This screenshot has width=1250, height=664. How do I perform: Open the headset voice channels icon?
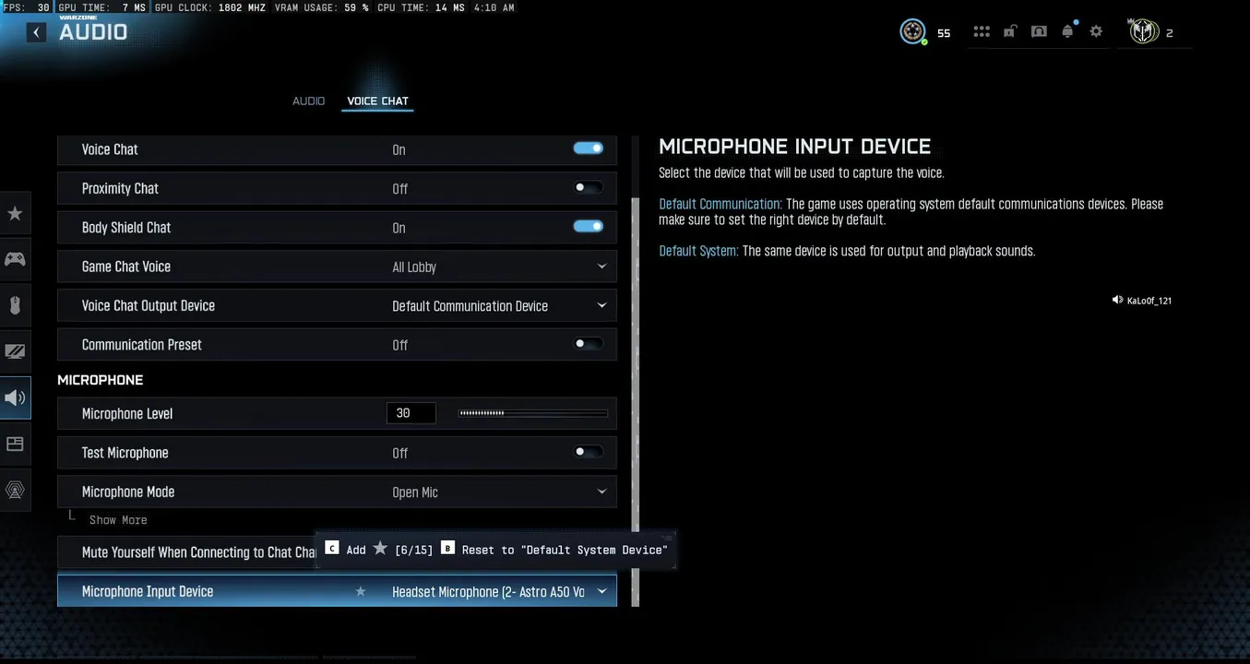1039,31
